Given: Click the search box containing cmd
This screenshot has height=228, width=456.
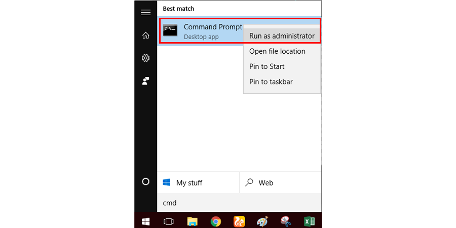Looking at the screenshot, I should 239,203.
